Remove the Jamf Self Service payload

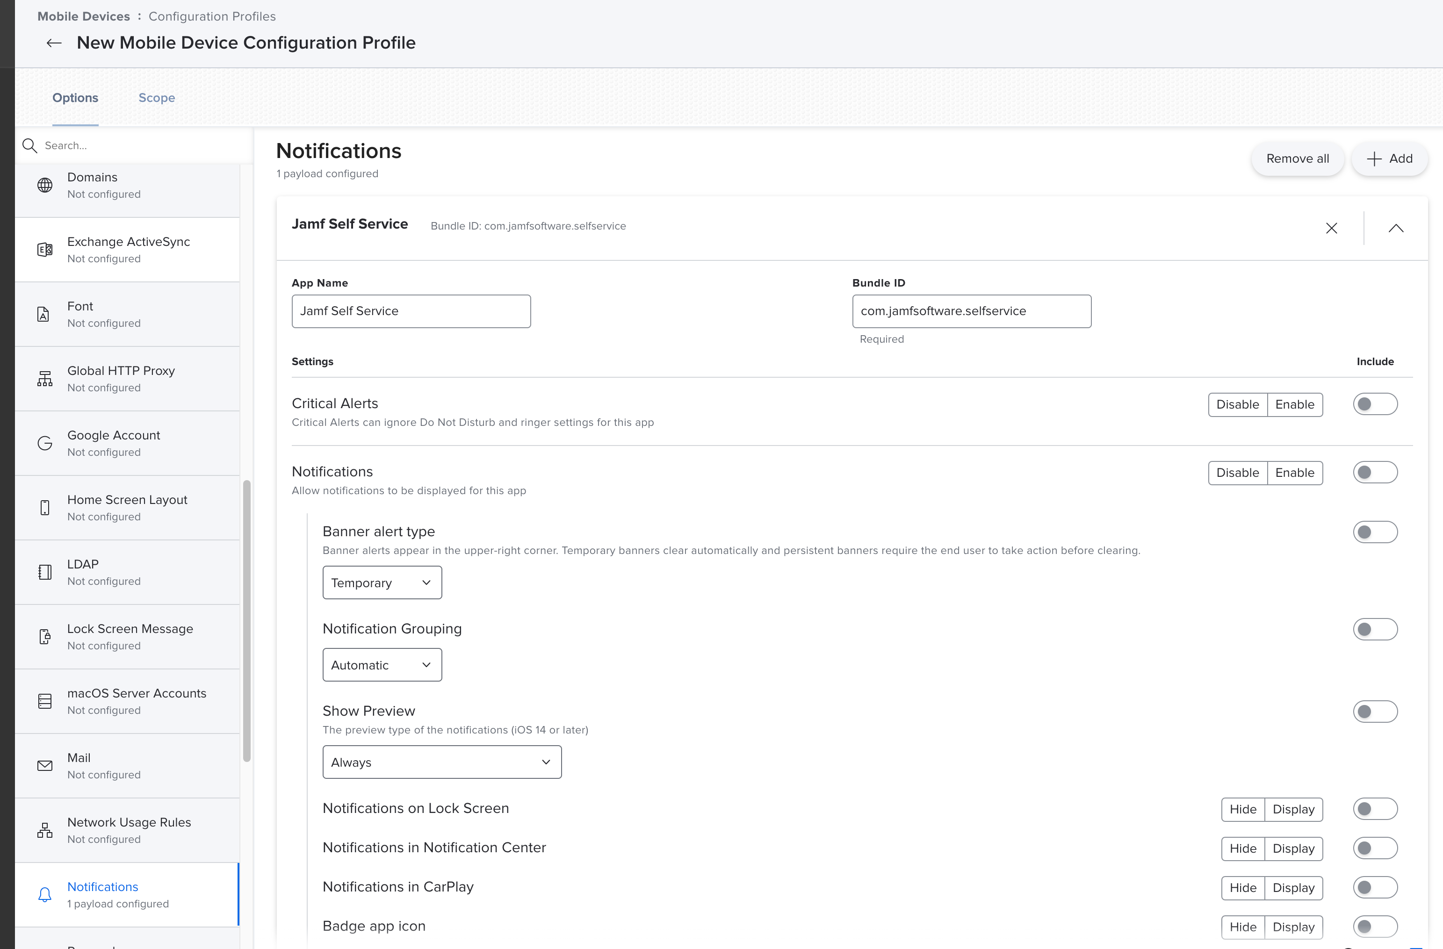pos(1331,229)
